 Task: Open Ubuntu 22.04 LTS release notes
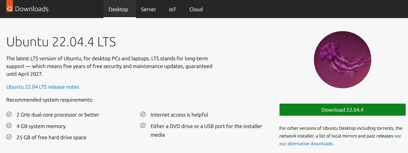43,87
